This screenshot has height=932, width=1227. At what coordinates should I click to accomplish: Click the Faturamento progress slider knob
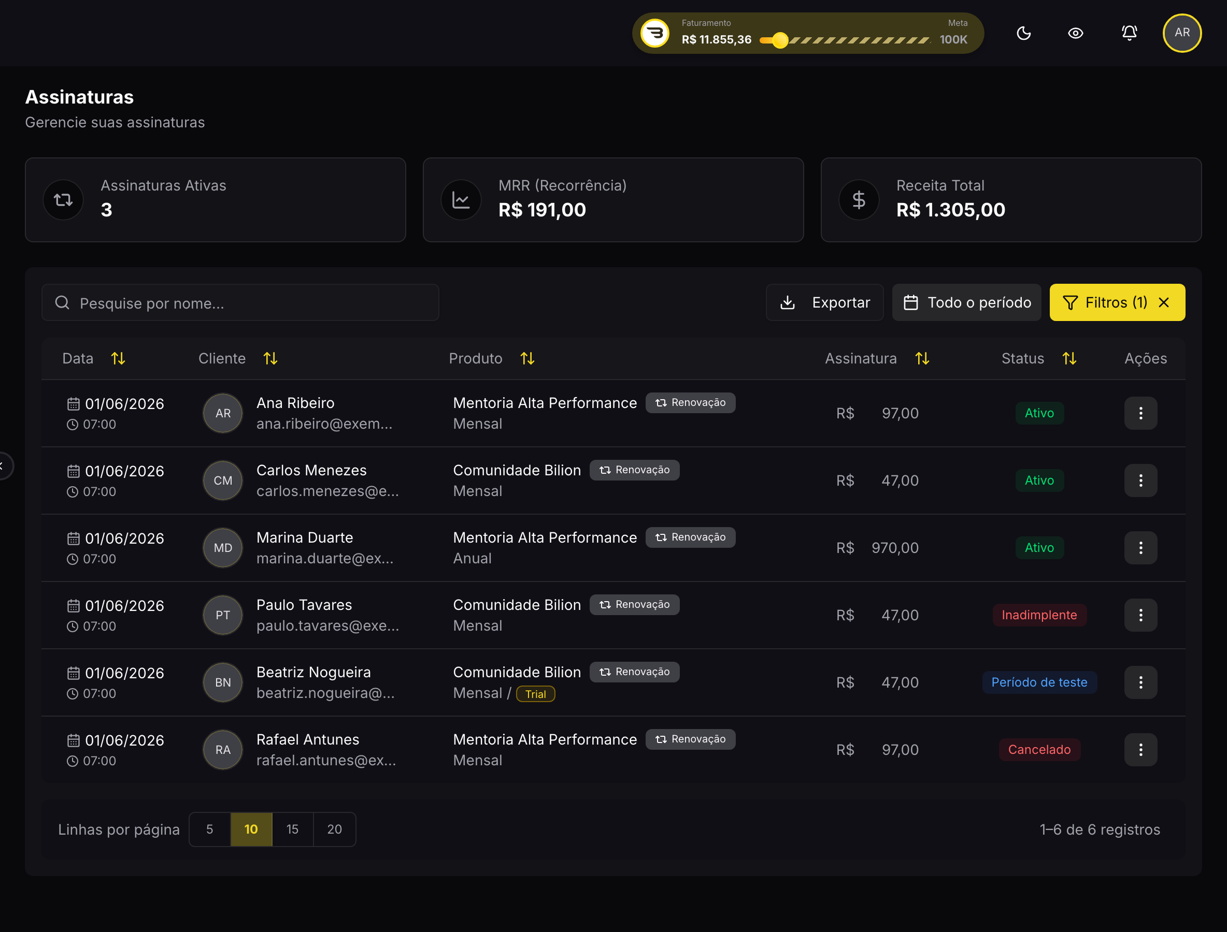[x=780, y=40]
